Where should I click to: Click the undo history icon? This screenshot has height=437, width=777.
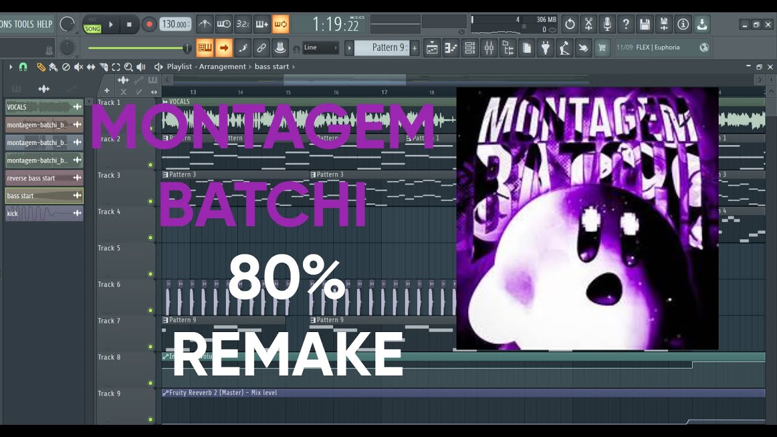click(569, 24)
